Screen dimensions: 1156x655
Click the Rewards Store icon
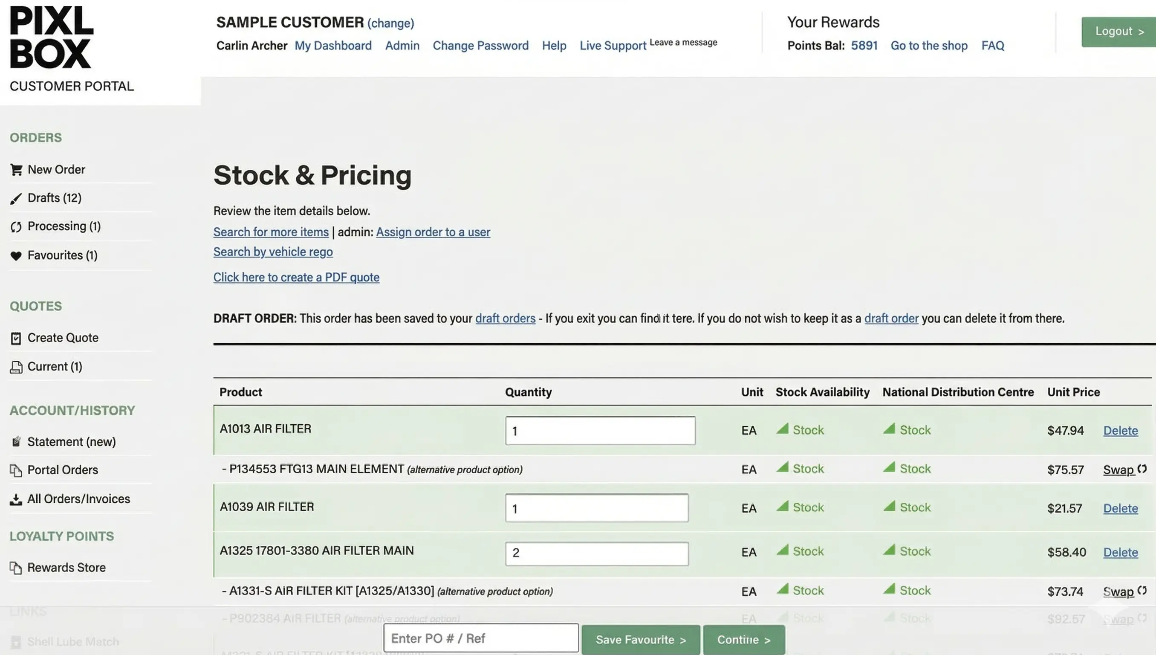[x=16, y=568]
